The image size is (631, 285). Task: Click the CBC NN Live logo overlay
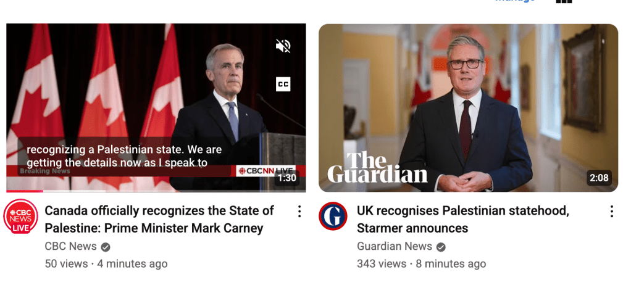[265, 171]
